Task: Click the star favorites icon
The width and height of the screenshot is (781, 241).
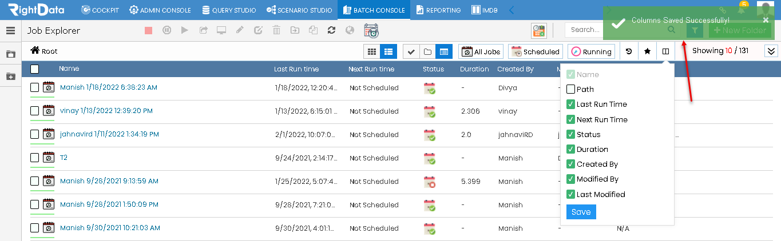Action: (x=647, y=51)
